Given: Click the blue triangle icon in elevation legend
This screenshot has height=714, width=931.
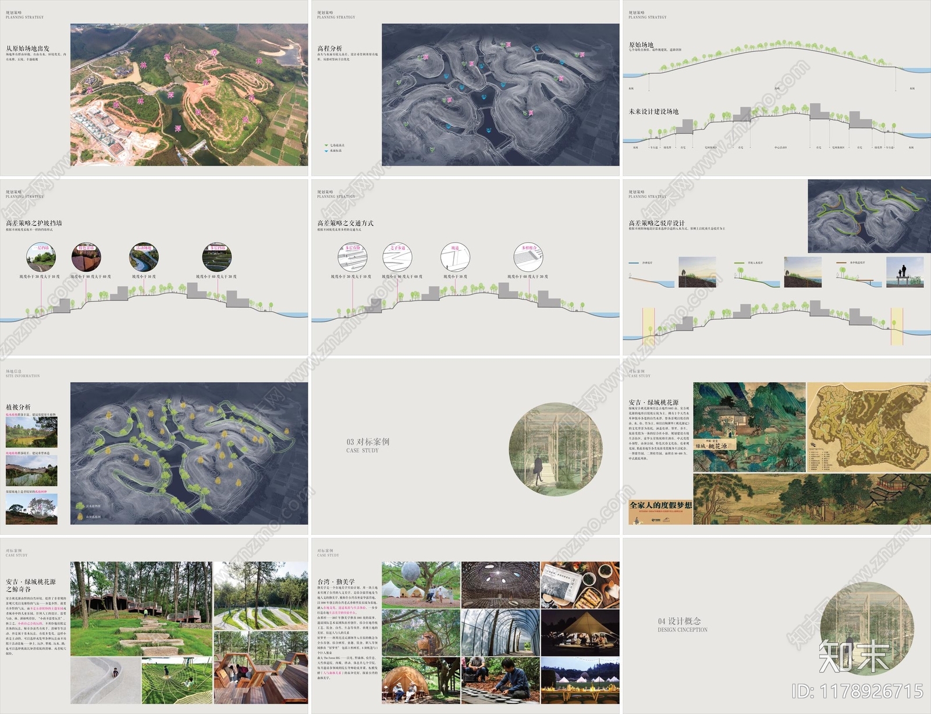Looking at the screenshot, I should (x=326, y=151).
